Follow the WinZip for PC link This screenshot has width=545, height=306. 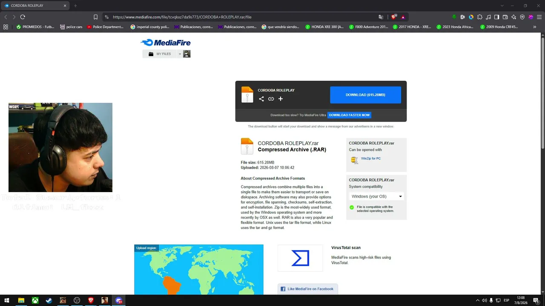click(x=371, y=159)
